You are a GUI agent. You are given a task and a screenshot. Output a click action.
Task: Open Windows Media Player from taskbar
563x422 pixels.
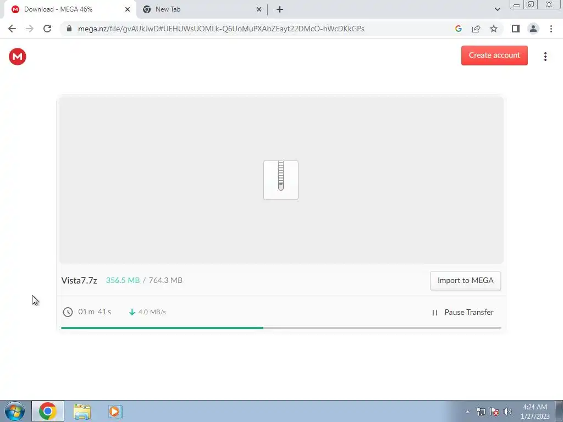pyautogui.click(x=115, y=411)
